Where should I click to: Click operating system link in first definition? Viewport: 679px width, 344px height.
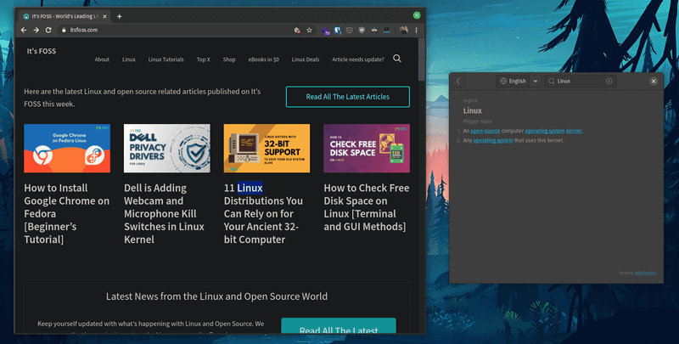[x=545, y=131]
